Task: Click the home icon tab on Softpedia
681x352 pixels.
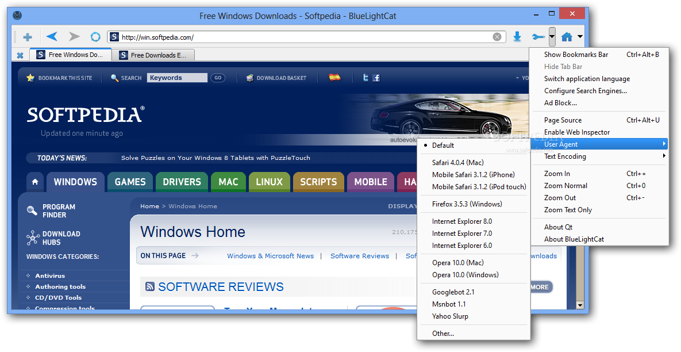Action: click(x=35, y=182)
